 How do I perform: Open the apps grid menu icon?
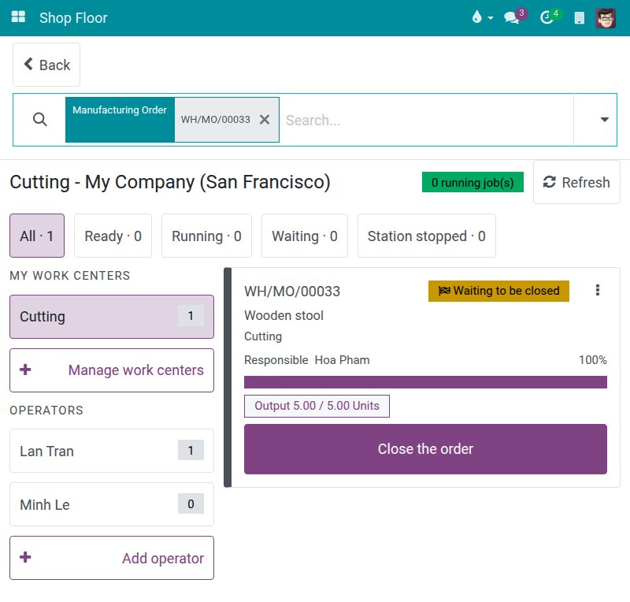[x=18, y=17]
